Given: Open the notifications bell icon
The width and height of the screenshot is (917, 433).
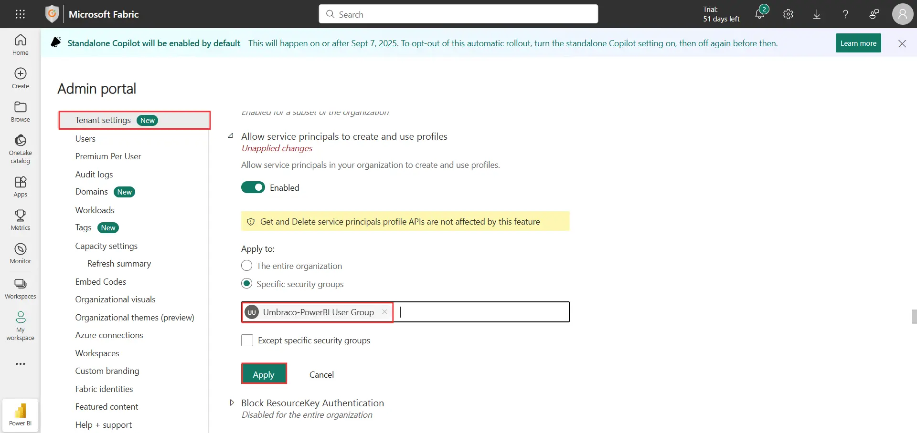Looking at the screenshot, I should click(x=760, y=14).
